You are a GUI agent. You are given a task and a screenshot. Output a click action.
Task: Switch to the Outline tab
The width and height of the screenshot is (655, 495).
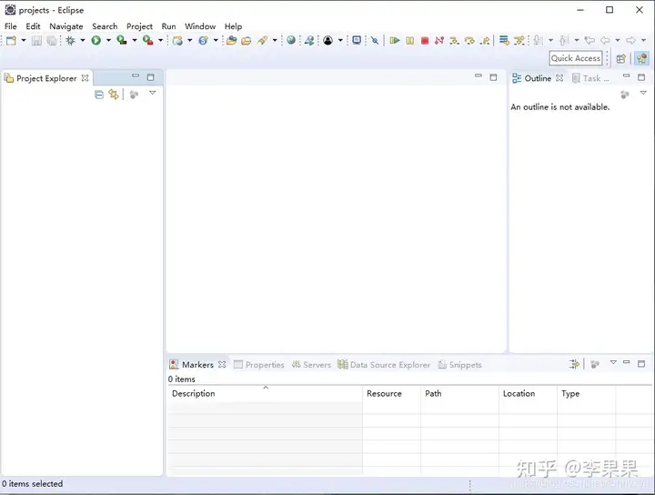538,78
